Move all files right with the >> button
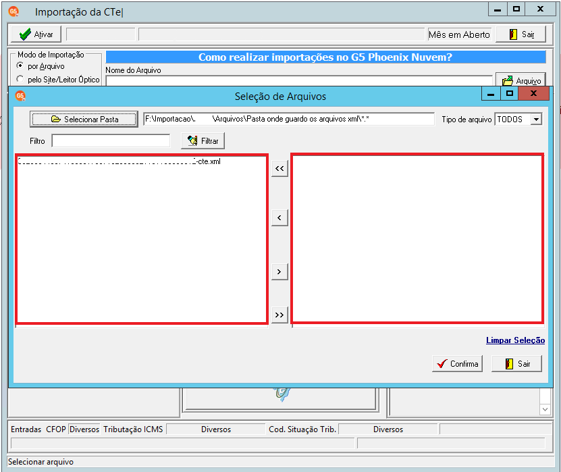The height and width of the screenshot is (472, 561). pyautogui.click(x=279, y=315)
